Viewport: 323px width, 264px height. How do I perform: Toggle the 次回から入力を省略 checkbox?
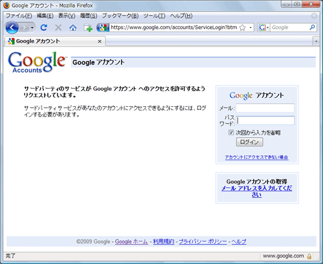coord(231,133)
